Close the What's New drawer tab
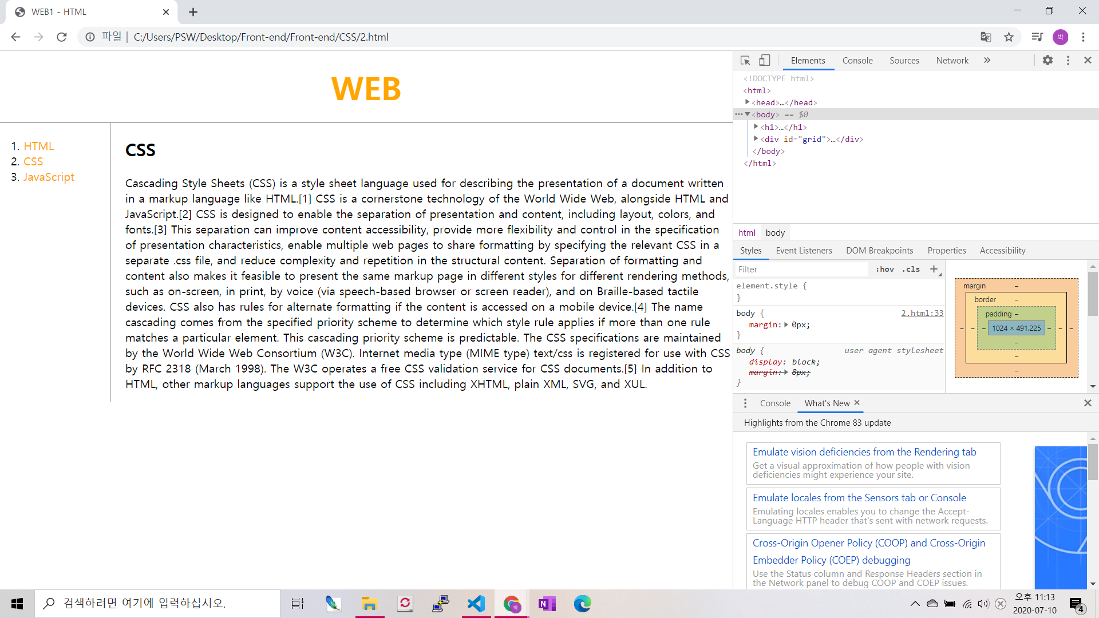The image size is (1099, 618). (x=857, y=403)
